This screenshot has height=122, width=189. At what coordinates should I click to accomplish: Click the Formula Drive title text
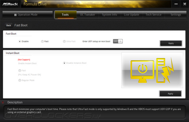35,4
